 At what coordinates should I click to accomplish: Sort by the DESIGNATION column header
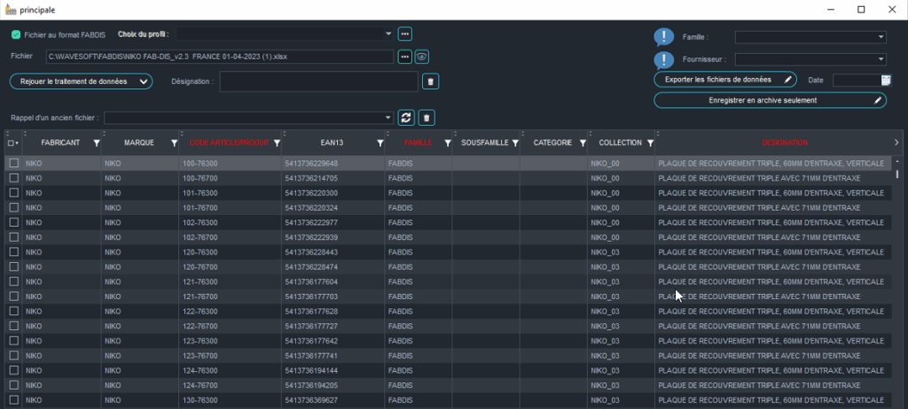pos(785,143)
